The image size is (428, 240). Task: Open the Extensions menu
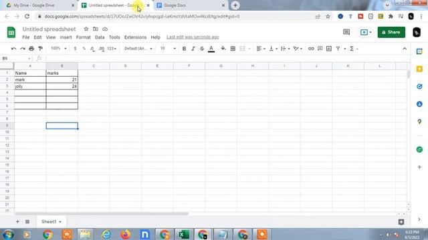[x=135, y=37]
